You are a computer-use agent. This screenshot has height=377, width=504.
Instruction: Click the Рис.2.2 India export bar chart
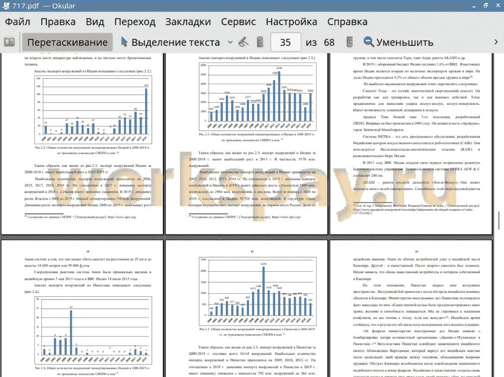(x=93, y=109)
